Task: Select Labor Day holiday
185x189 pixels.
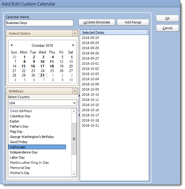Action: [17, 157]
